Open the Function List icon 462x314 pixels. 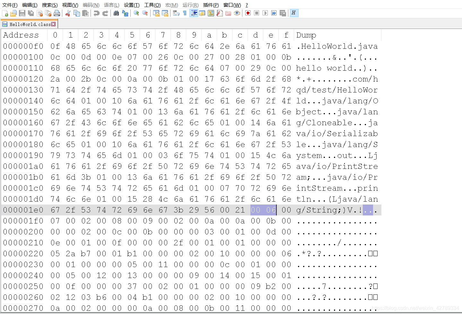point(220,13)
